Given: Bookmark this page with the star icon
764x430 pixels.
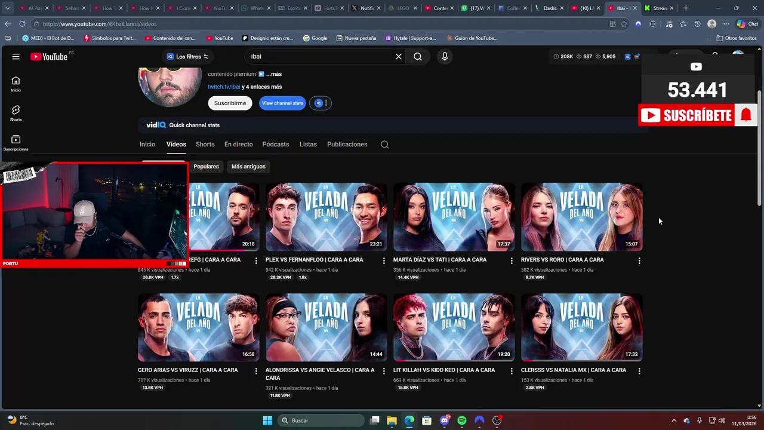Looking at the screenshot, I should 624,24.
